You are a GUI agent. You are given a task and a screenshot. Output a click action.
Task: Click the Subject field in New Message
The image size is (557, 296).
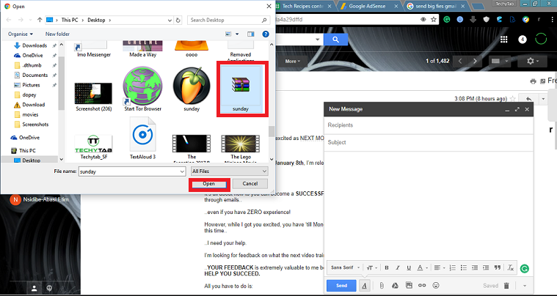coord(429,143)
